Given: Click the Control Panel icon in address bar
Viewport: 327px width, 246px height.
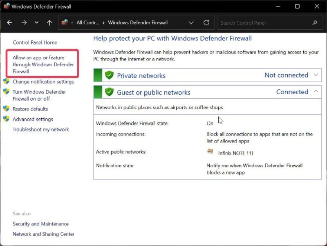Looking at the screenshot, I should [x=65, y=22].
